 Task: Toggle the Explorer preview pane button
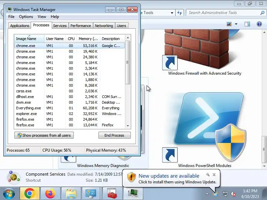pos(247,24)
